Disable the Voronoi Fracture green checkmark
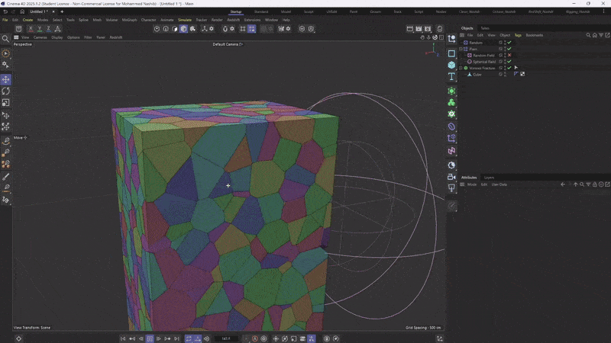Viewport: 611px width, 343px height. 509,68
